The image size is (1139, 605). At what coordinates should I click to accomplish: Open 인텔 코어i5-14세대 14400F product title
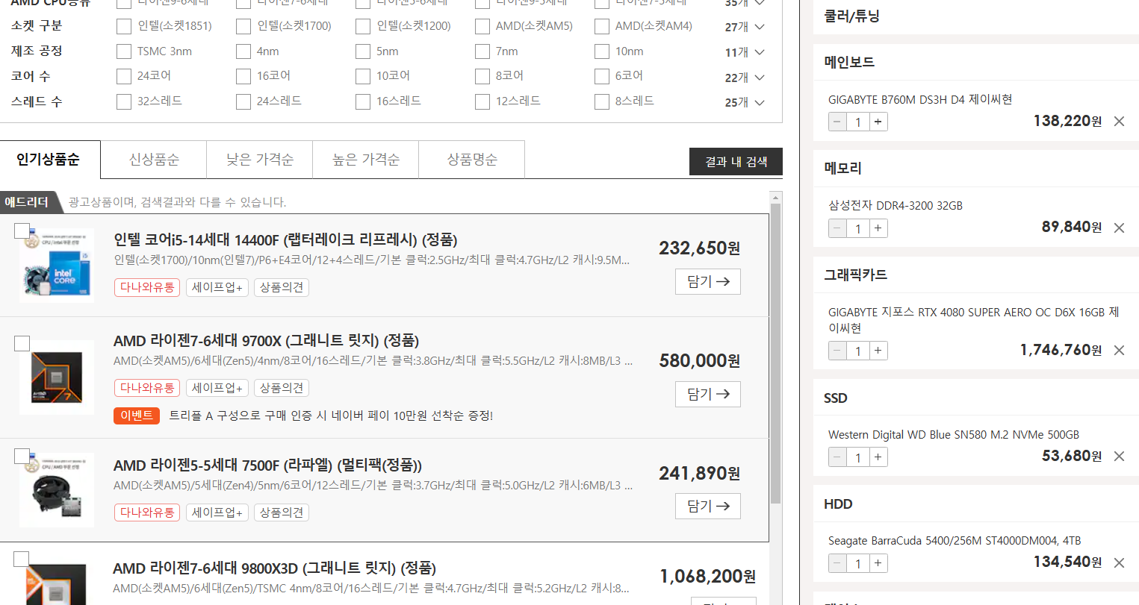click(285, 239)
